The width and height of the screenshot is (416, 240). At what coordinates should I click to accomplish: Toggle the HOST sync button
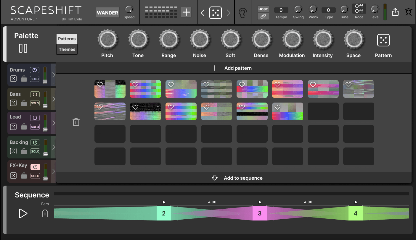coord(263,9)
